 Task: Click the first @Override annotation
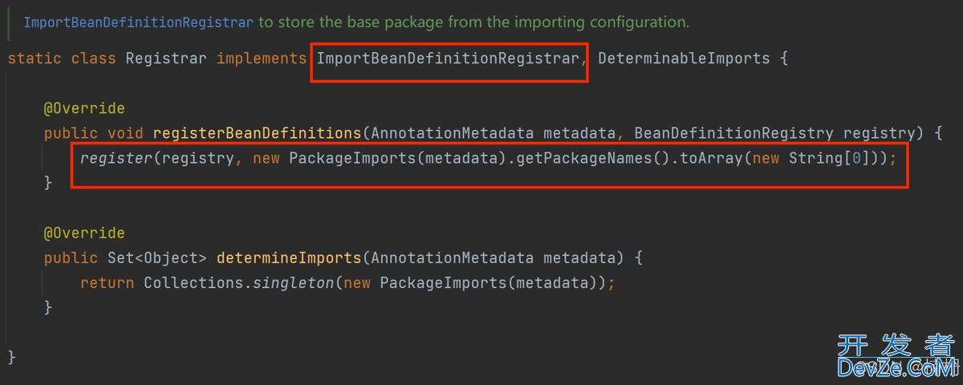click(x=84, y=108)
